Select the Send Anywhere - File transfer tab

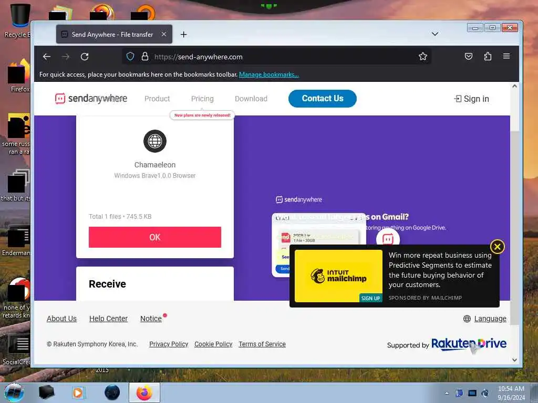114,34
